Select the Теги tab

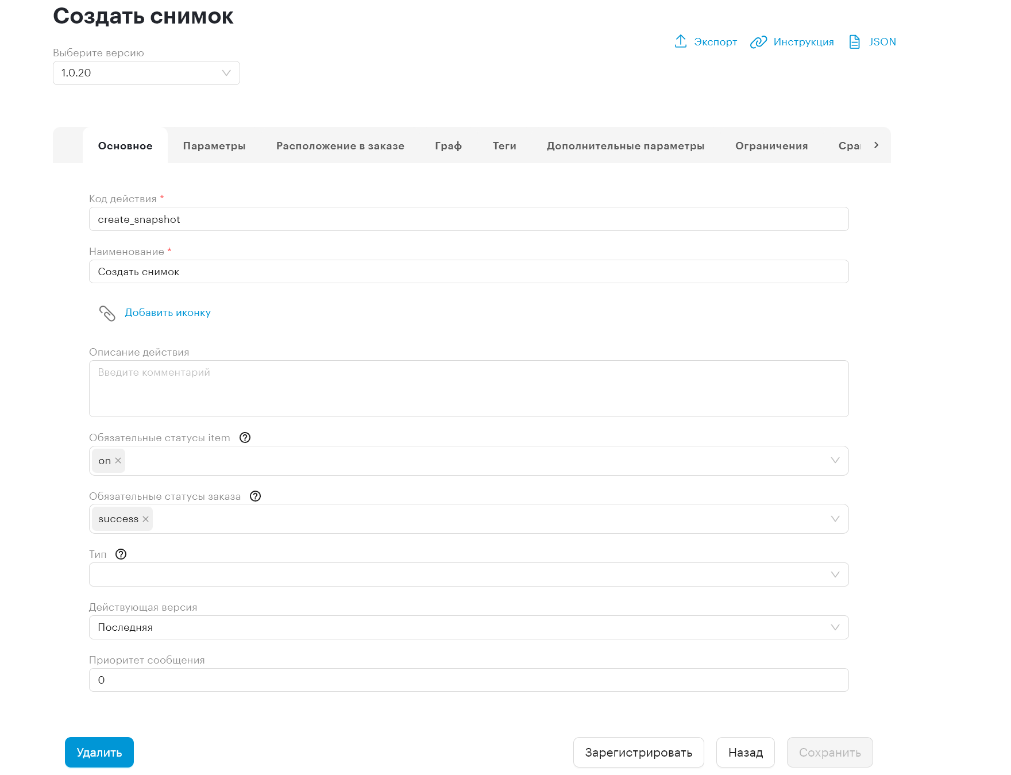tap(504, 146)
